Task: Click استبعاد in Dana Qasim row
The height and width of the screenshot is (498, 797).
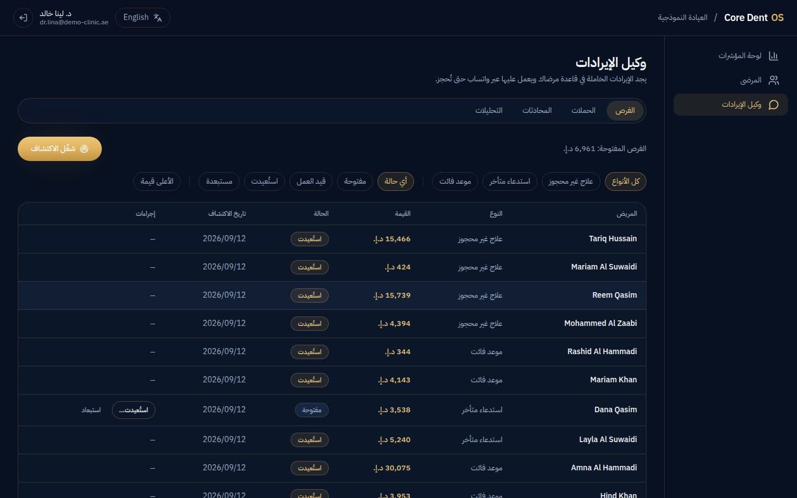Action: (91, 410)
